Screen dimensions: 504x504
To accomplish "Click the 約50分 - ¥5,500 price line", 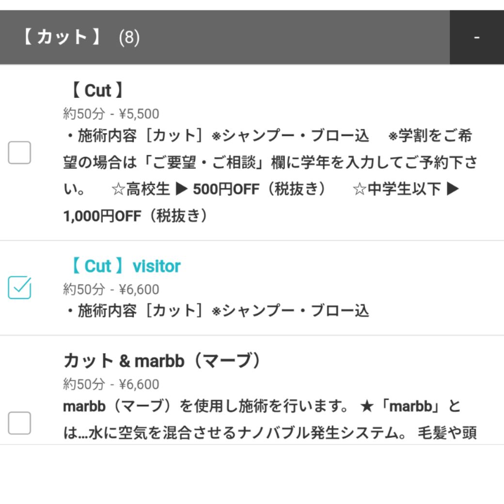I will (111, 114).
